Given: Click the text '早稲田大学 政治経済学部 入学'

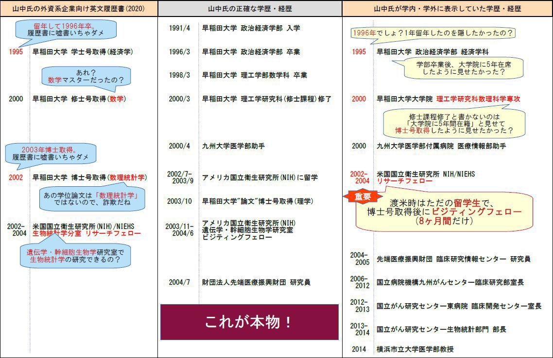Looking at the screenshot, I should (251, 28).
